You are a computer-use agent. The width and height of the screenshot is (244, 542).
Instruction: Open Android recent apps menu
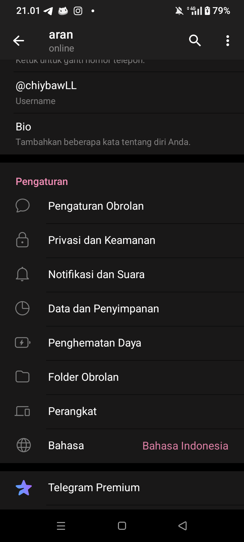(61, 526)
